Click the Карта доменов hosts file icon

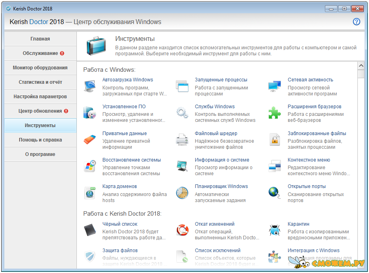(90, 193)
